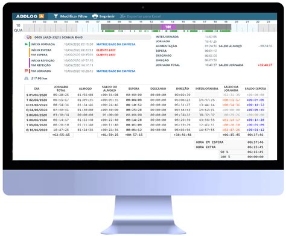Viewport: 286px width, 236px height.
Task: Click the INTERJORNADA column header
Action: (x=207, y=89)
